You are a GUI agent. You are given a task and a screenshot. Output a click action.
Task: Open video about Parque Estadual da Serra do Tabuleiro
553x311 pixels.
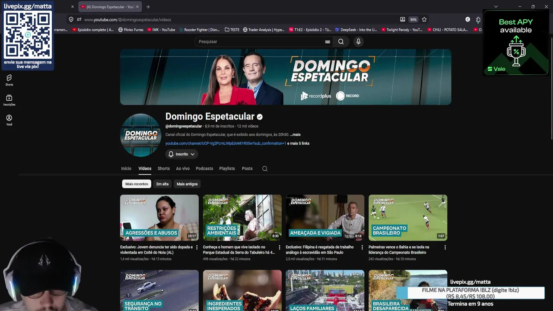click(239, 250)
